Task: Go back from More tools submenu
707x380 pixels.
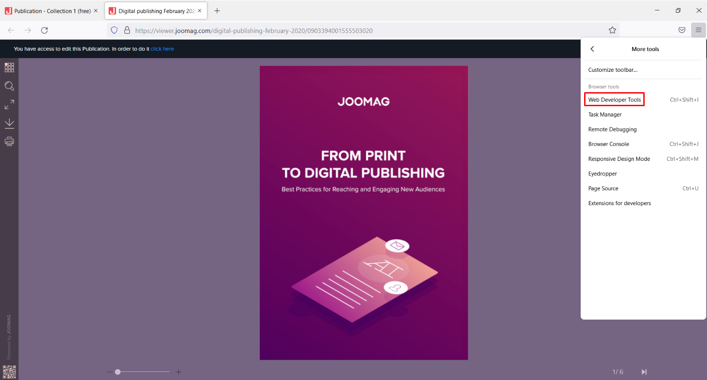Action: (x=592, y=49)
